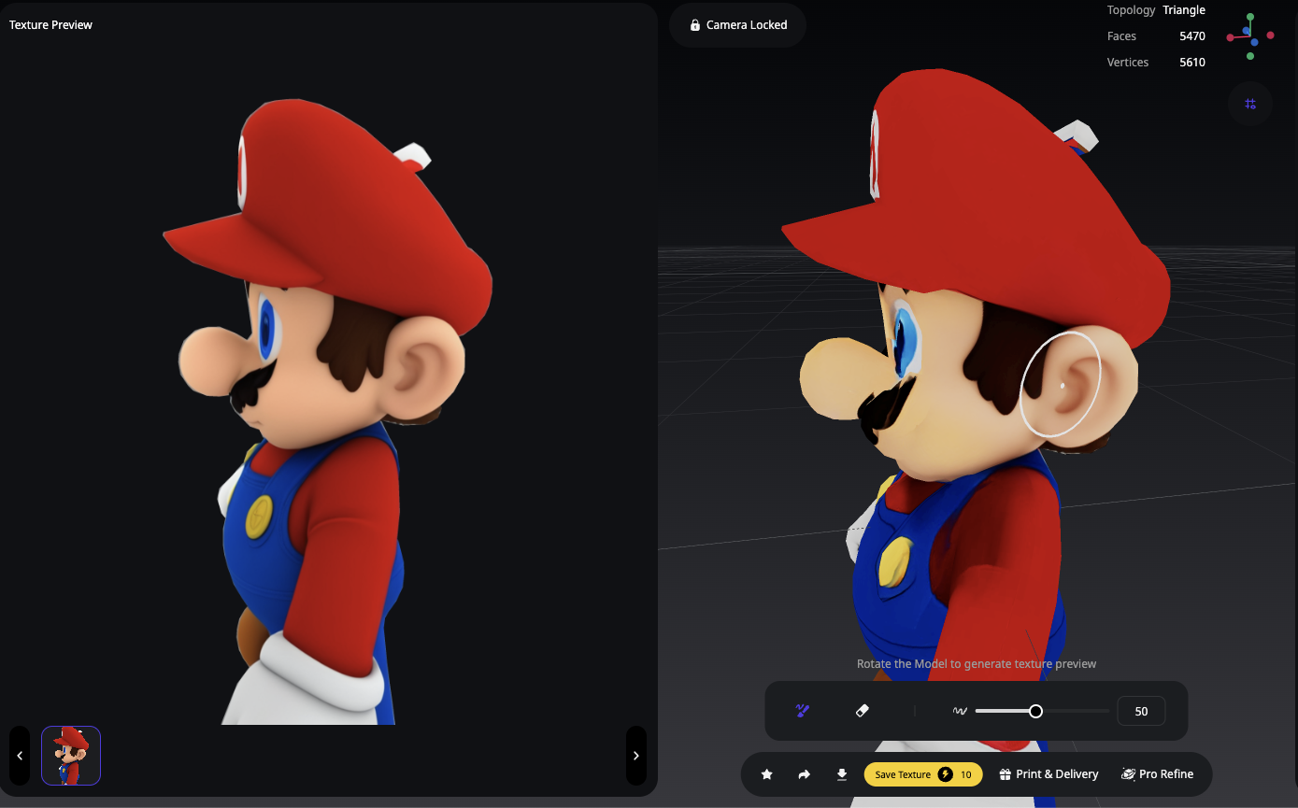The width and height of the screenshot is (1298, 808).
Task: Click the 3D axis orientation gizmo
Action: tap(1250, 36)
